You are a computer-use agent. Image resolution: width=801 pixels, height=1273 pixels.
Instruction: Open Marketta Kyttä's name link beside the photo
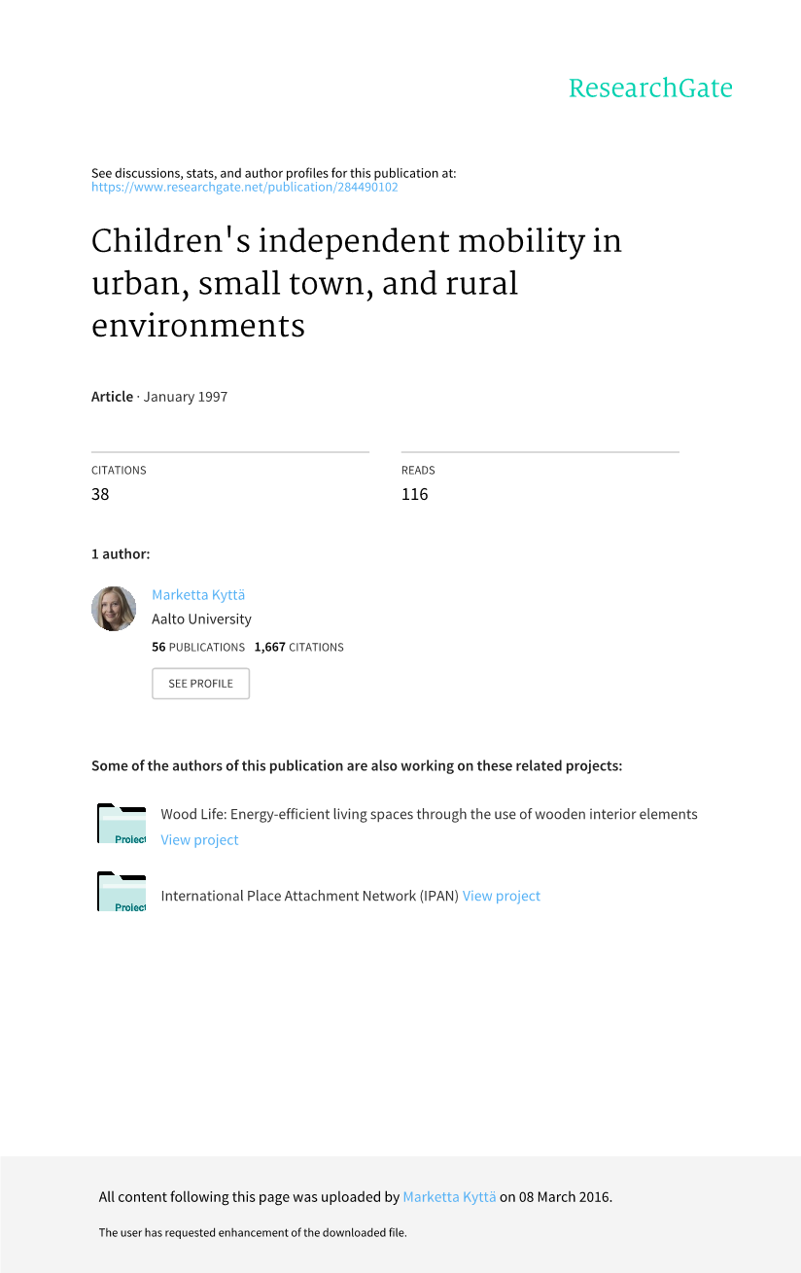coord(198,594)
